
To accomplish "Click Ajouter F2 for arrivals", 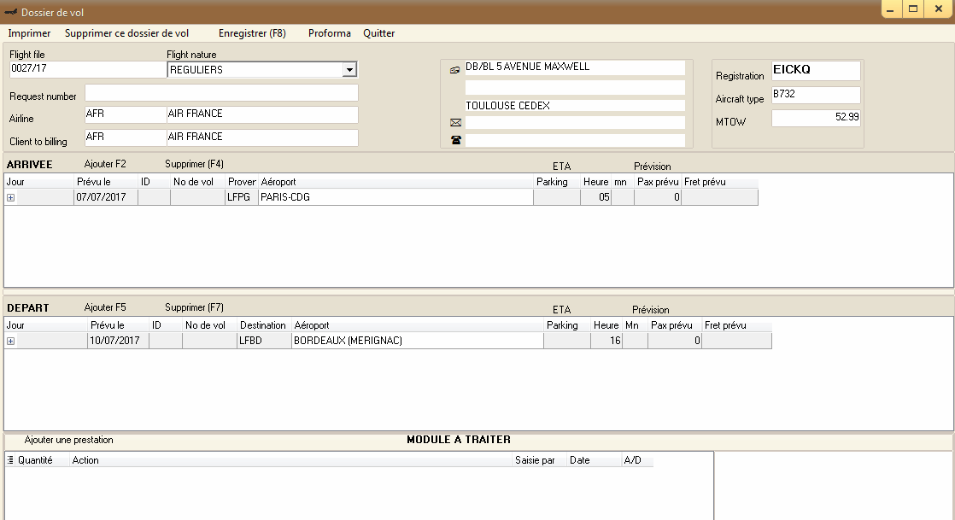I will (105, 164).
